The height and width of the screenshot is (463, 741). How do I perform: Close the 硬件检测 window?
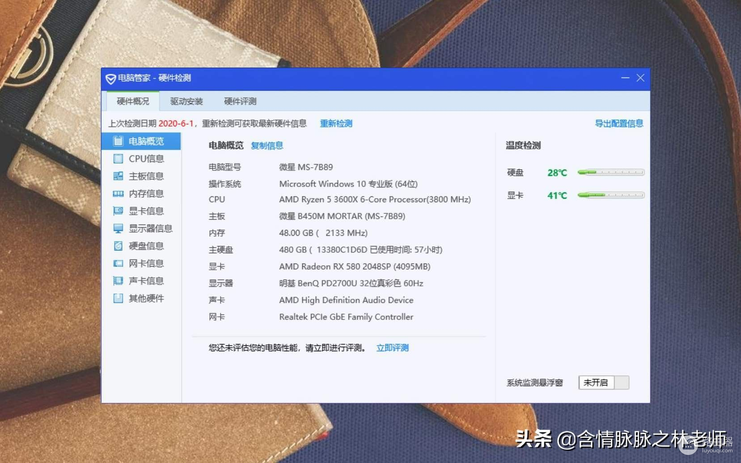(640, 78)
